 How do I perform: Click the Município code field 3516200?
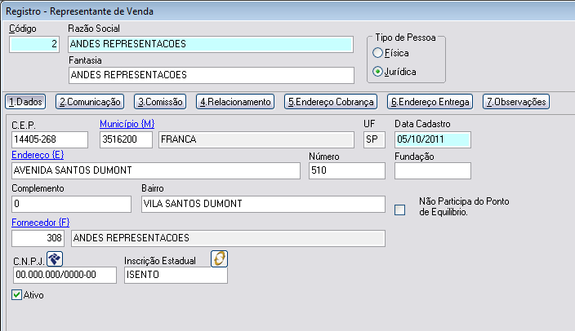pos(126,139)
